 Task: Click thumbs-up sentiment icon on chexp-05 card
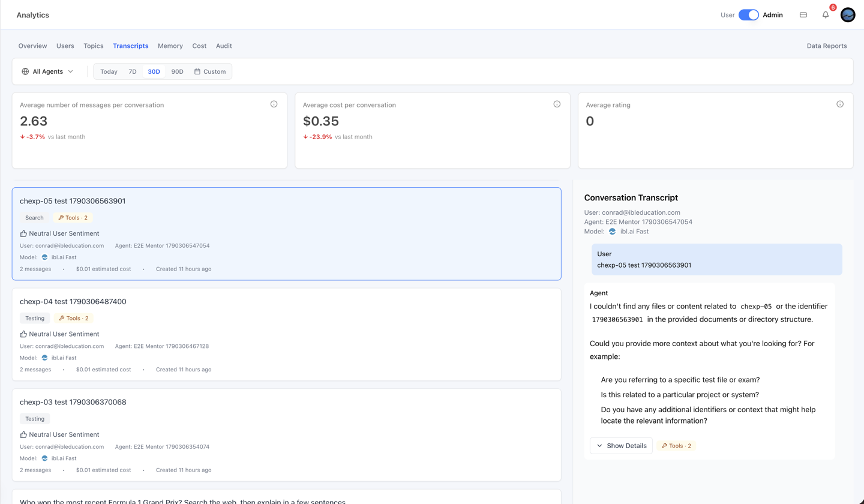(x=23, y=233)
